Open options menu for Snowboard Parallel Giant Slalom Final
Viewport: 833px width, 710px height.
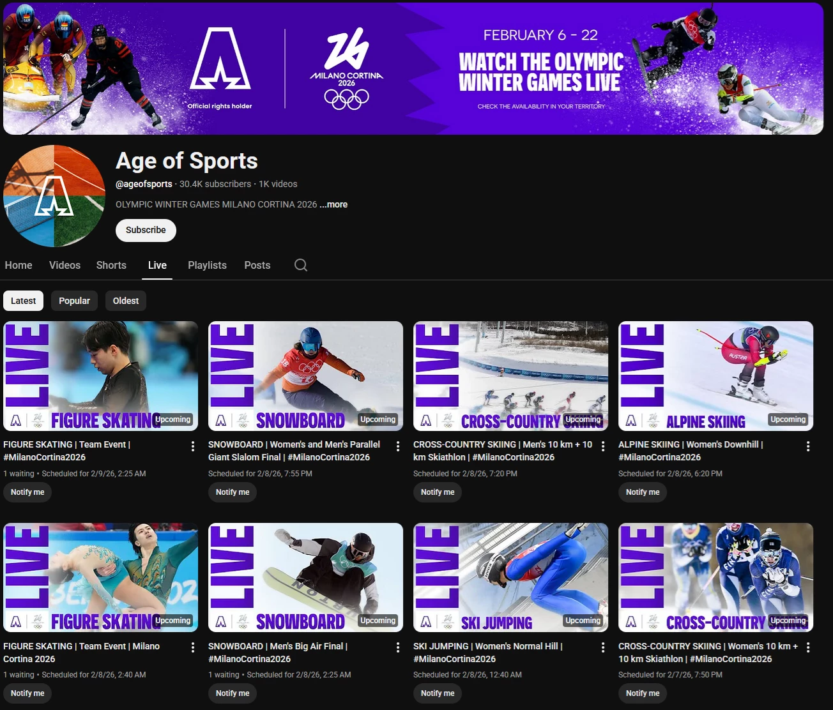(398, 446)
